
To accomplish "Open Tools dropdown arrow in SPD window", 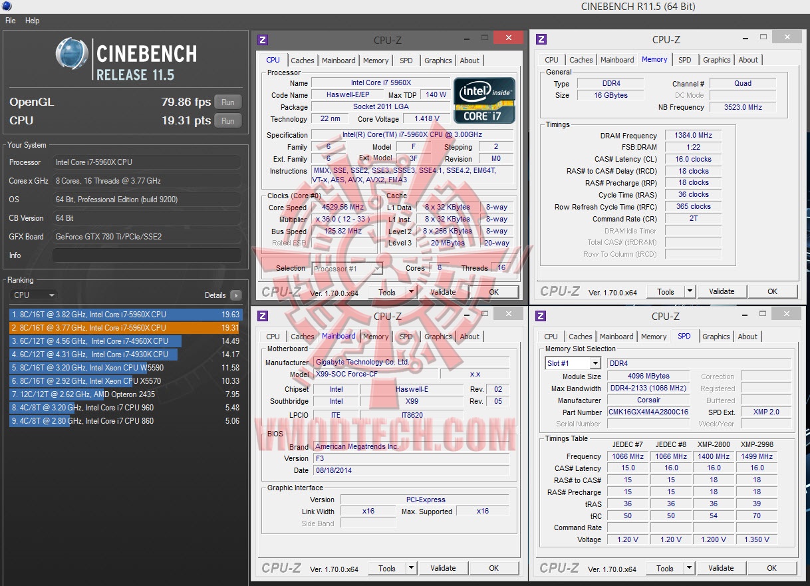I will tap(689, 568).
